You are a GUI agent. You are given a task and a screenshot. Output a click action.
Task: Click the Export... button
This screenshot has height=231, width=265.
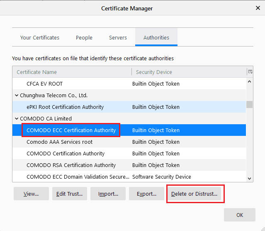coord(146,194)
